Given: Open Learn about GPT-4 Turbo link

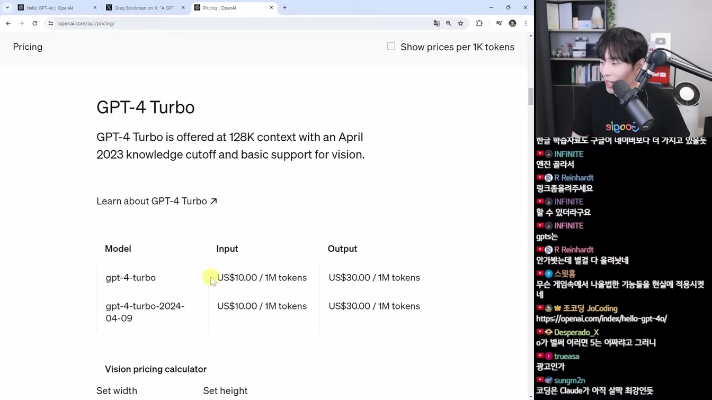Looking at the screenshot, I should click(157, 201).
